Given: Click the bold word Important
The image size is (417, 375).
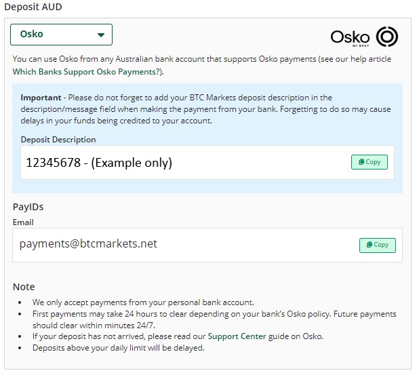Looking at the screenshot, I should [41, 98].
